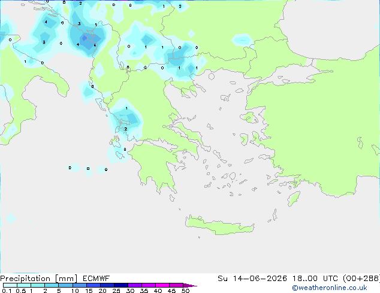The image size is (380, 293).
Task: Click the '18..00 UTC' time text
Action: (315, 279)
